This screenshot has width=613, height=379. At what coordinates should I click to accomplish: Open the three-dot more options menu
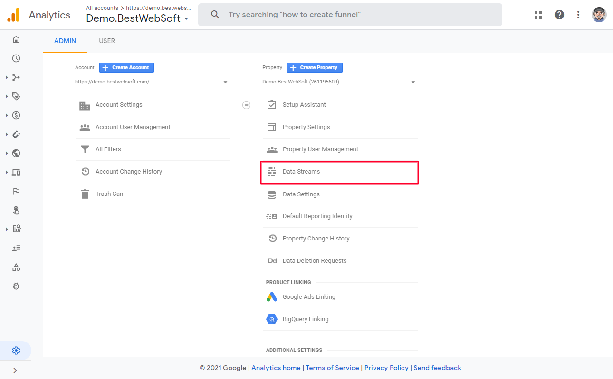click(578, 15)
